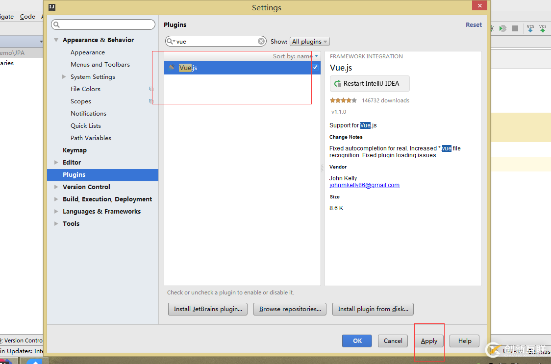551x364 pixels.
Task: Select Appearance settings page
Action: (87, 52)
